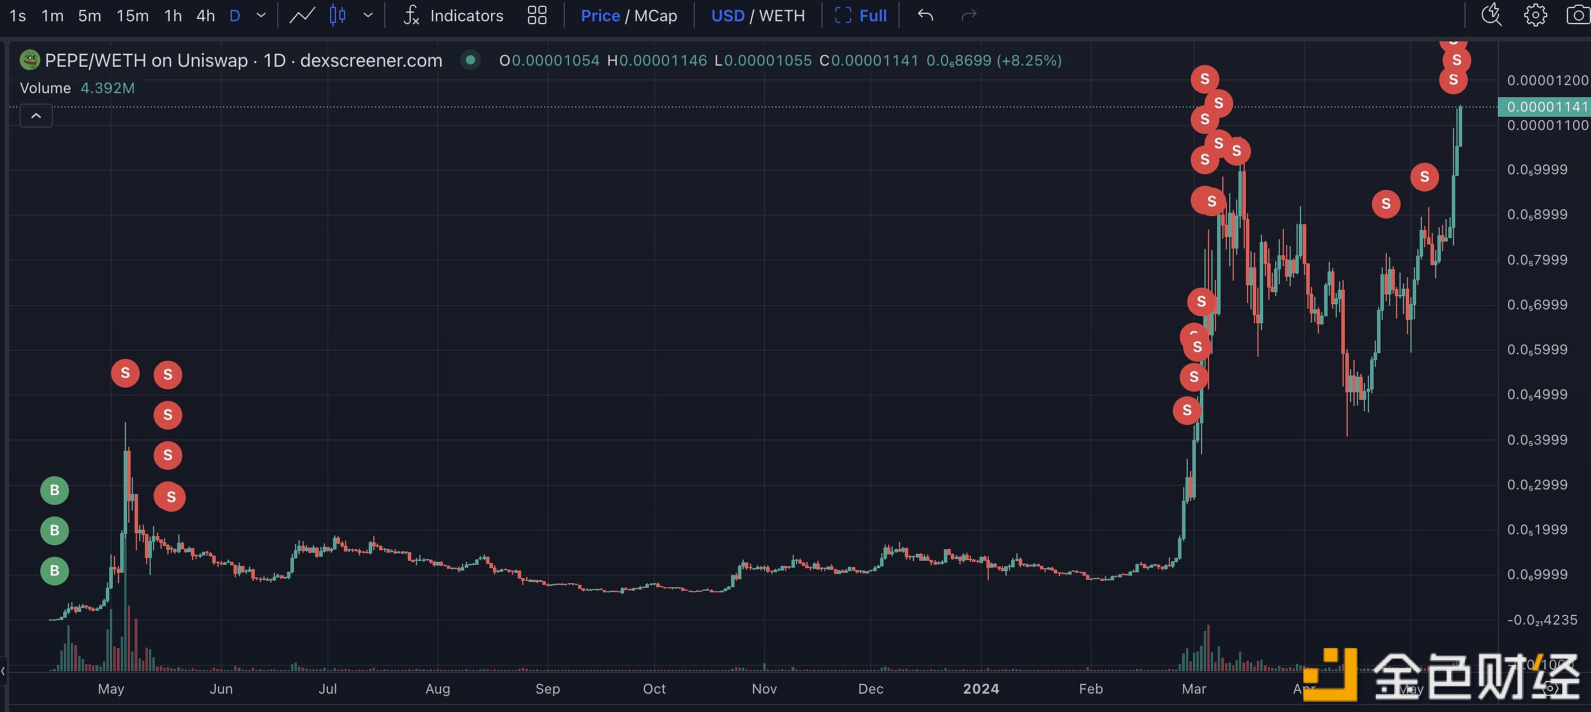Viewport: 1591px width, 712px height.
Task: Select the candlestick chart style icon
Action: pyautogui.click(x=338, y=16)
